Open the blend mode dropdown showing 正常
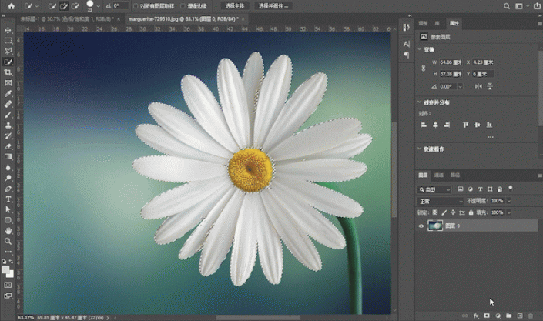 click(x=438, y=200)
